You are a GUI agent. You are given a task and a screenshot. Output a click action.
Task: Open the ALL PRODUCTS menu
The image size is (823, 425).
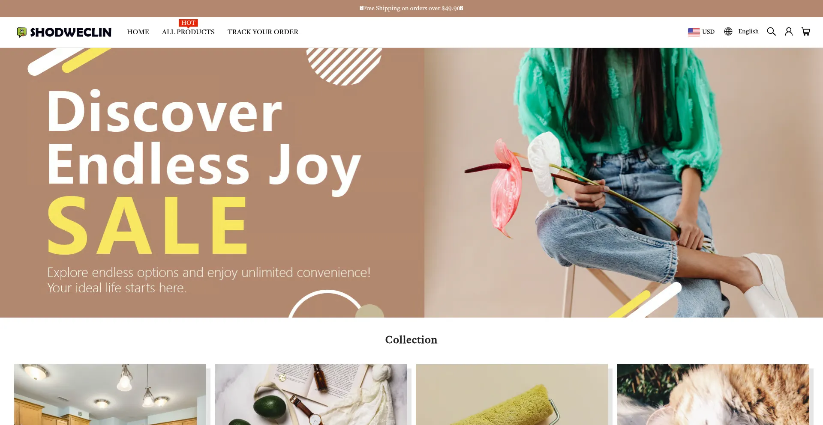[188, 32]
